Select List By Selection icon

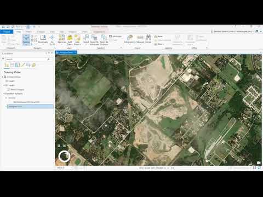click(x=18, y=65)
